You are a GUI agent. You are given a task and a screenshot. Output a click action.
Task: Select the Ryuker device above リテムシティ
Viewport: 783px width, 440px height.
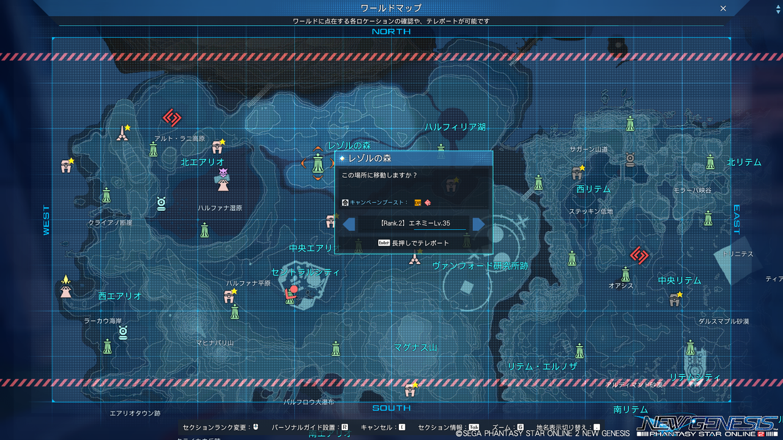pos(691,348)
